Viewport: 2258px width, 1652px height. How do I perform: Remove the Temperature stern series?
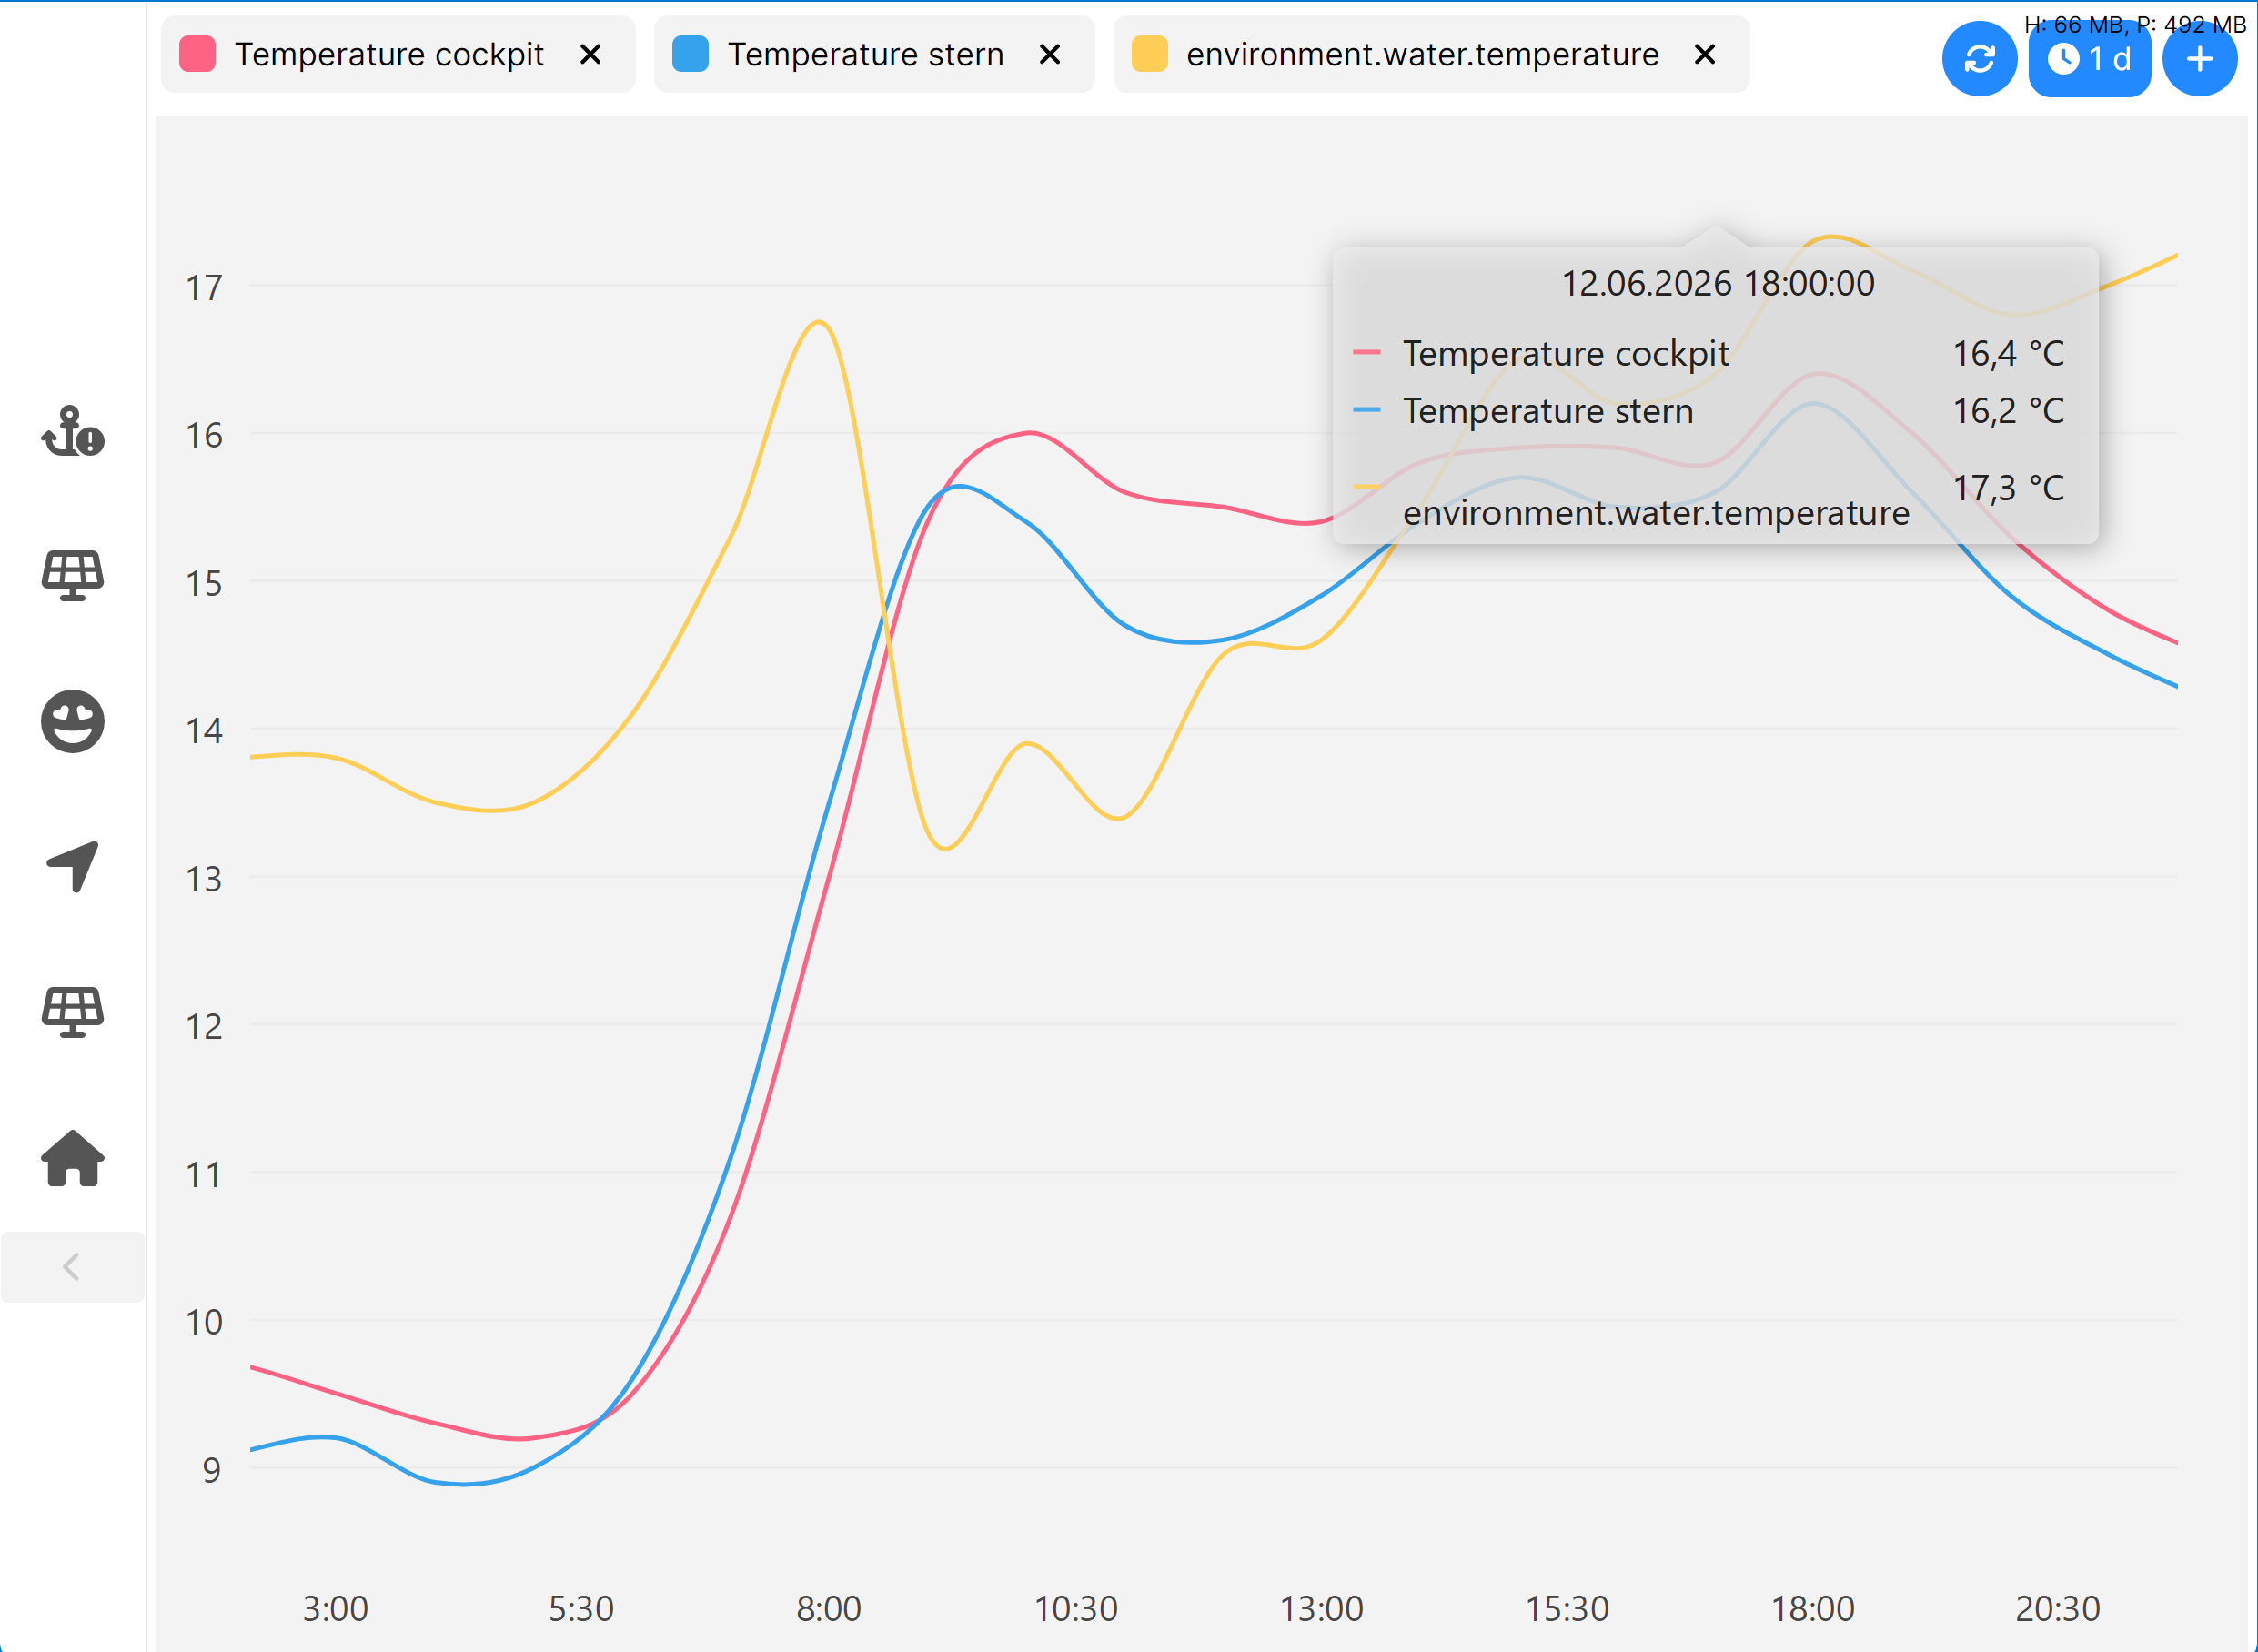pyautogui.click(x=1050, y=54)
